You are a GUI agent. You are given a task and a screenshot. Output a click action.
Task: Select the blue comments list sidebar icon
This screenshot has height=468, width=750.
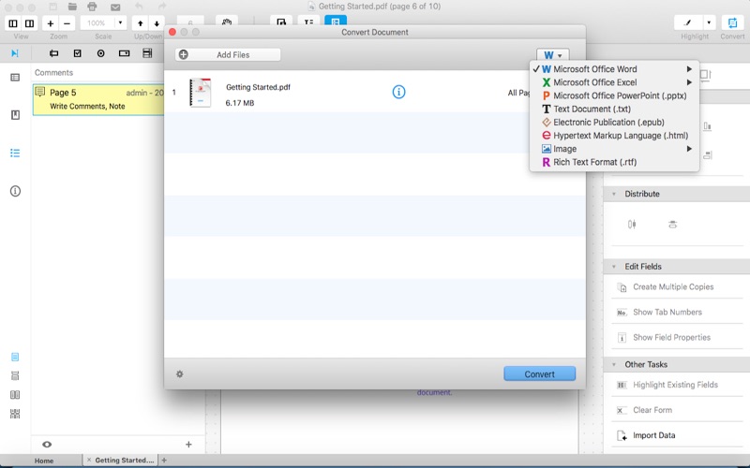coord(15,153)
